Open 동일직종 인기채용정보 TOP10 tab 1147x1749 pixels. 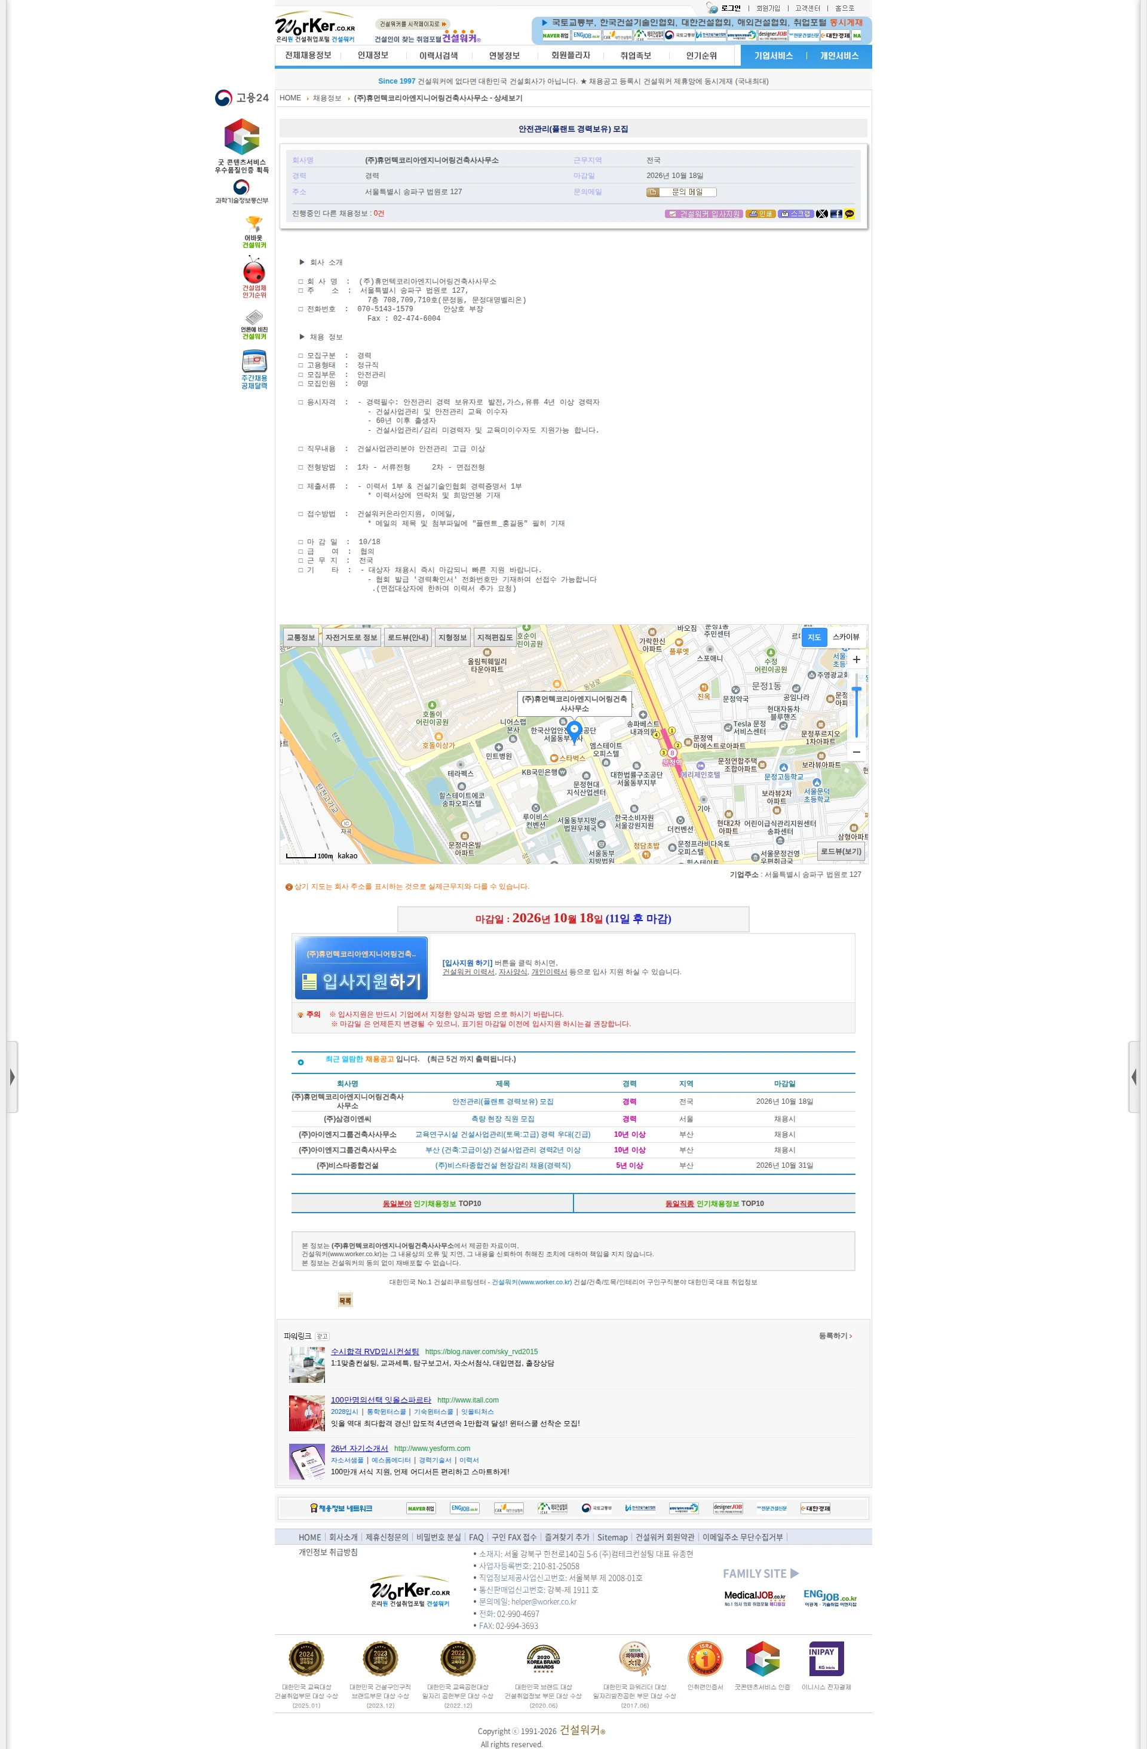coord(714,1203)
